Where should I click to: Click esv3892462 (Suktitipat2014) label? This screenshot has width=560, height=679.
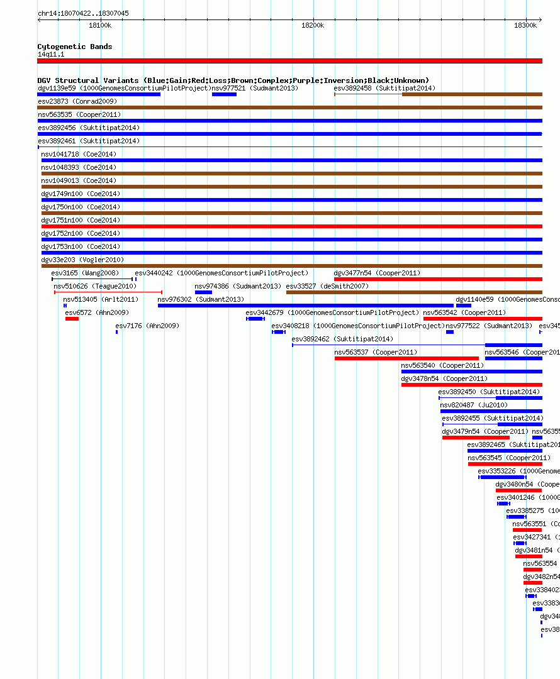point(342,339)
